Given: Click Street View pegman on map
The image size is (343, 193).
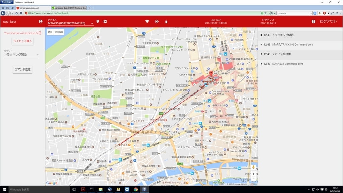Looking at the screenshot, I should (253, 167).
